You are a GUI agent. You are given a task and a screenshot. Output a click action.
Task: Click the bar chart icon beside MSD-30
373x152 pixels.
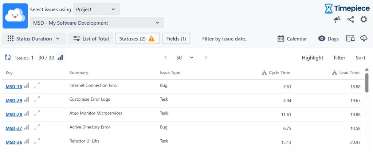[27, 86]
